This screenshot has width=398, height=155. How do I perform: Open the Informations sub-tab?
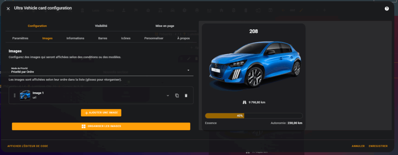click(75, 38)
